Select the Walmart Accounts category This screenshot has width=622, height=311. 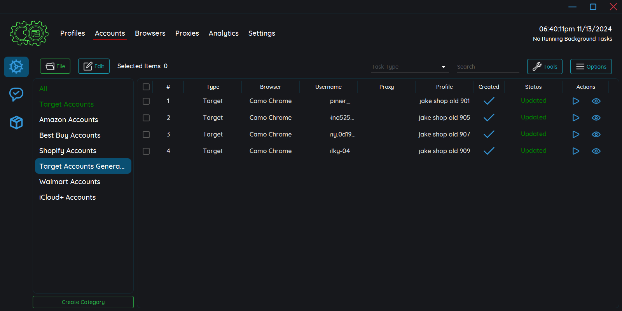click(70, 182)
